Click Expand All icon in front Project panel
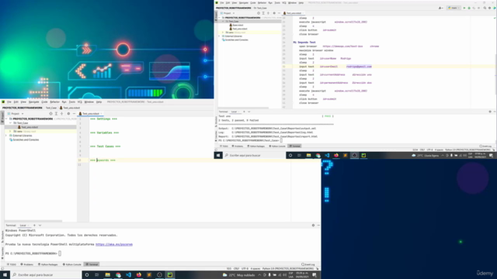497x279 pixels. (56, 114)
